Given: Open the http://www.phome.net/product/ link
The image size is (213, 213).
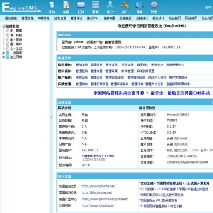Looking at the screenshot, I should click(x=105, y=199).
